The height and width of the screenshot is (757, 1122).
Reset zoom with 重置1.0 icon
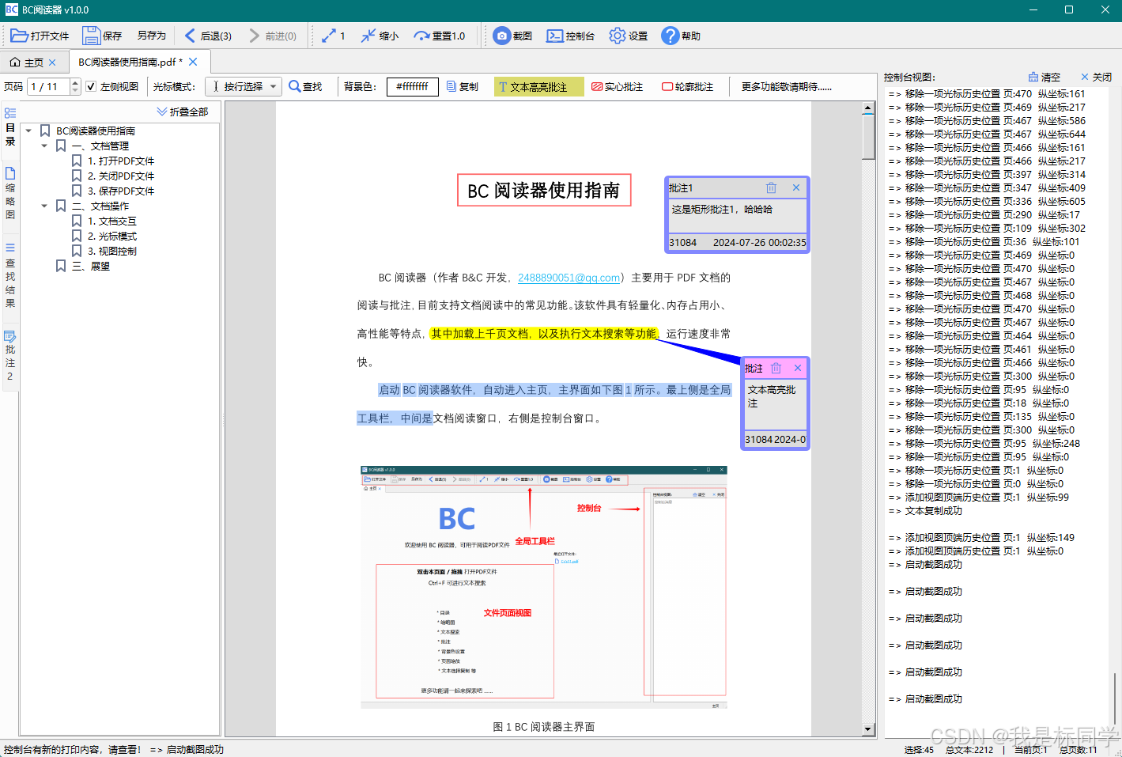point(440,35)
